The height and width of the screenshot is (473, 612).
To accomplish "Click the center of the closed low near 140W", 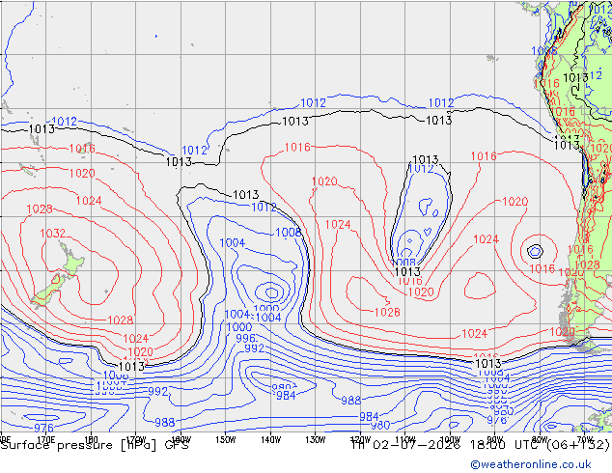I will click(x=271, y=292).
